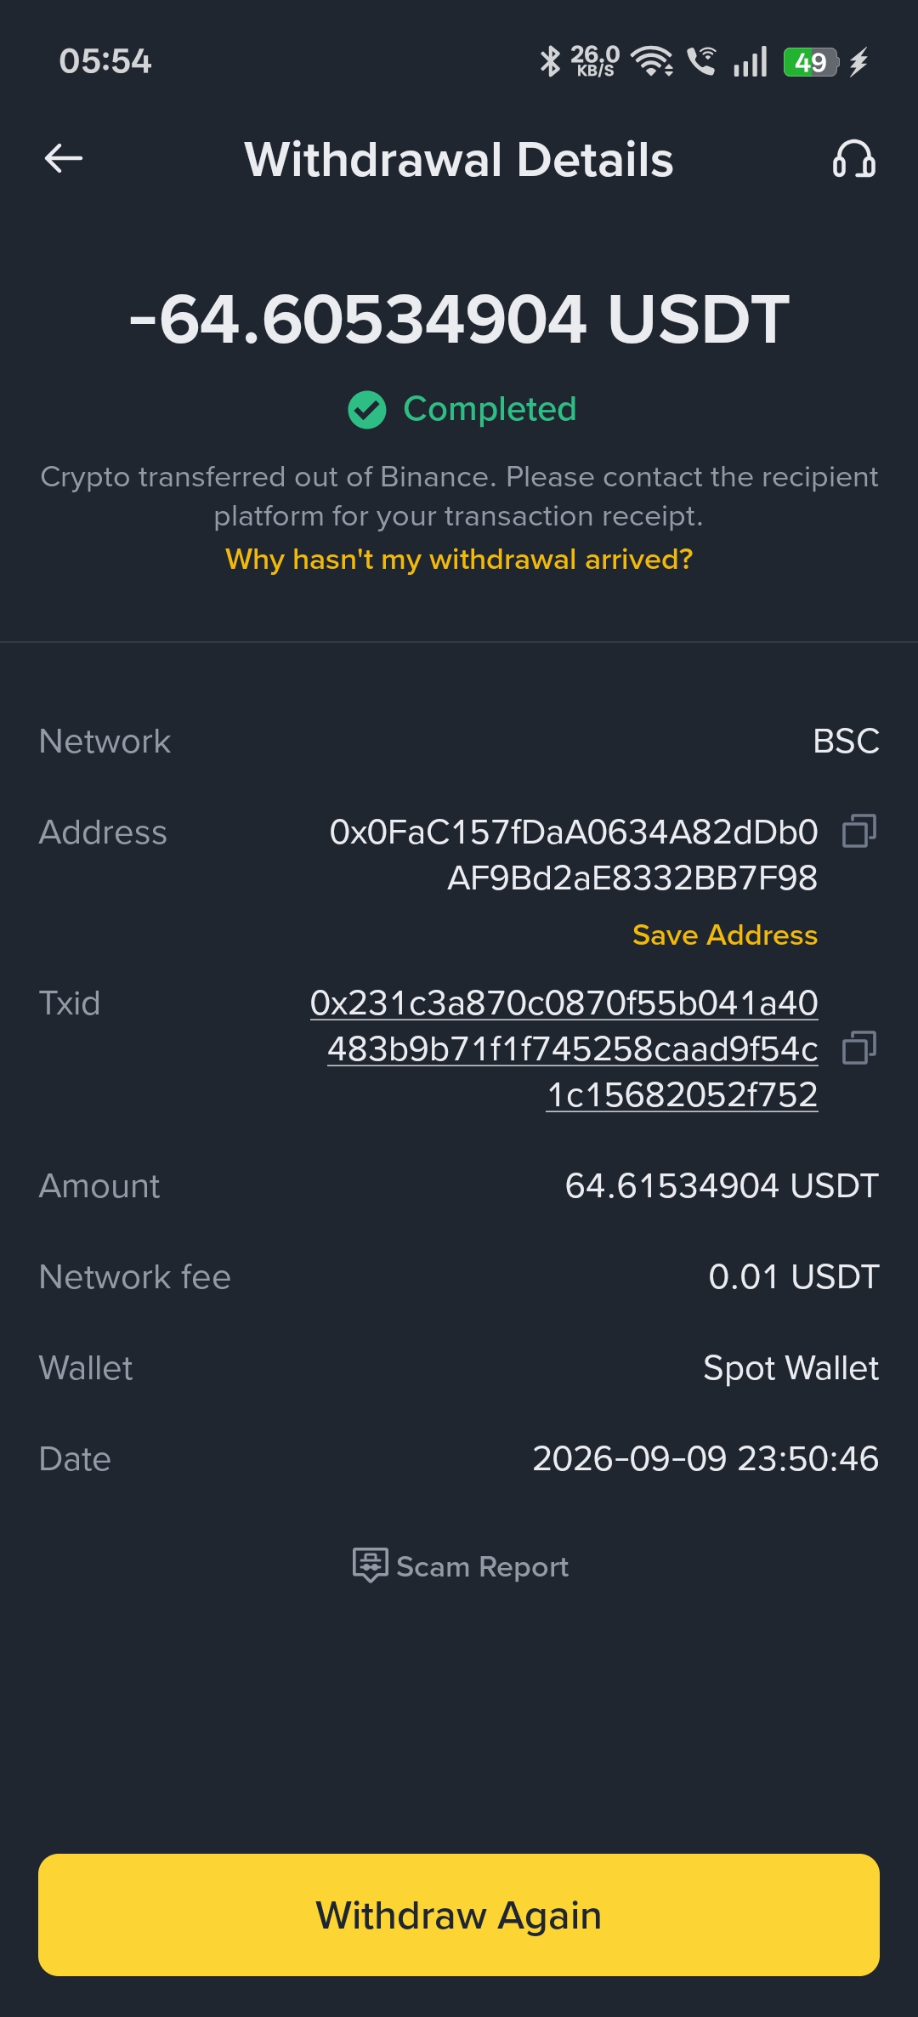Copy the Txid hash
The height and width of the screenshot is (2017, 918).
(859, 1048)
